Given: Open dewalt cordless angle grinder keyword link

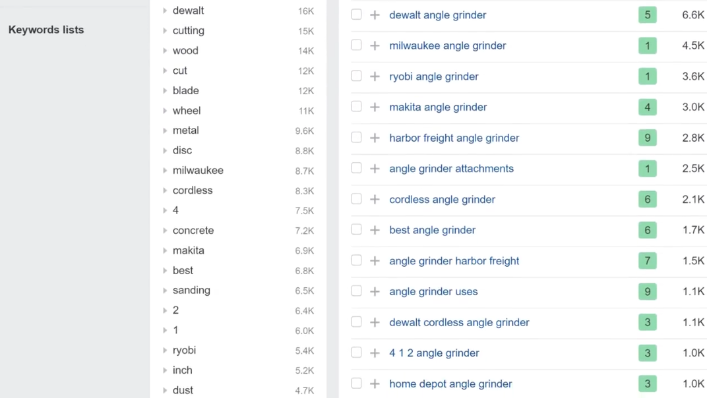Looking at the screenshot, I should click(x=459, y=322).
